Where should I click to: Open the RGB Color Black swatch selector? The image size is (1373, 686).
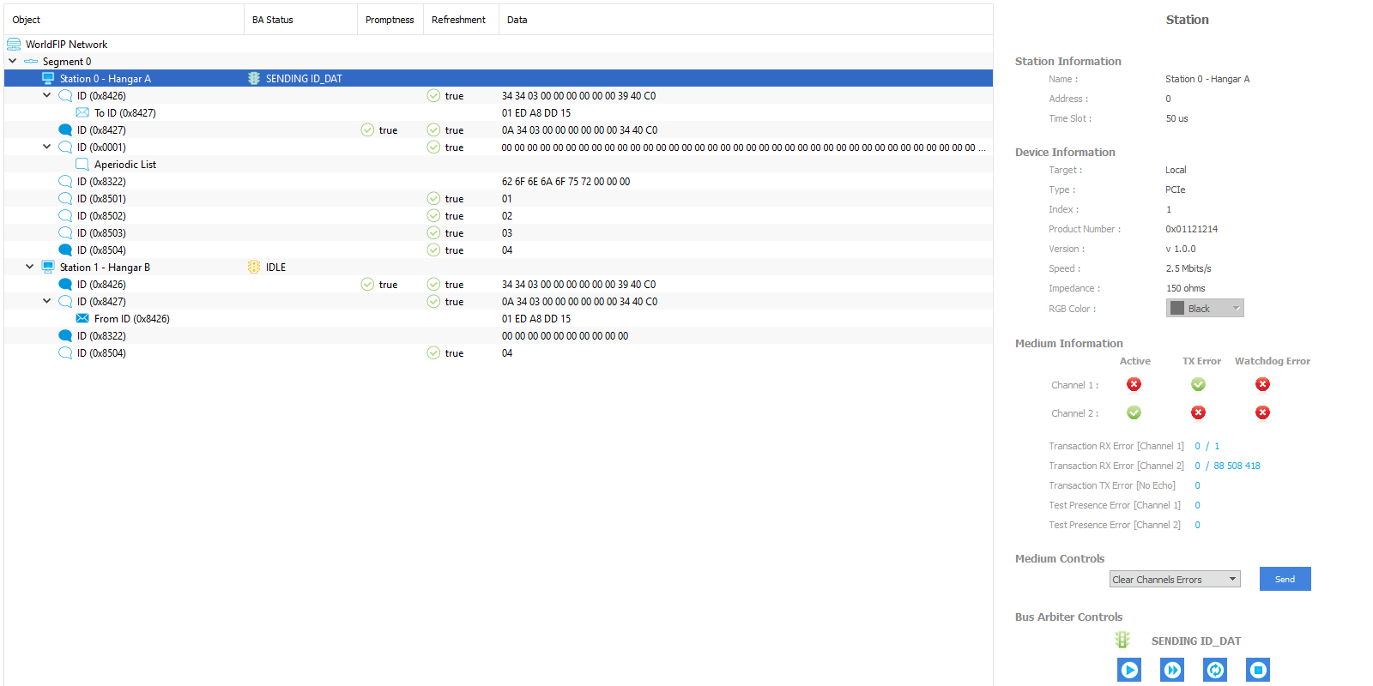coord(1204,309)
